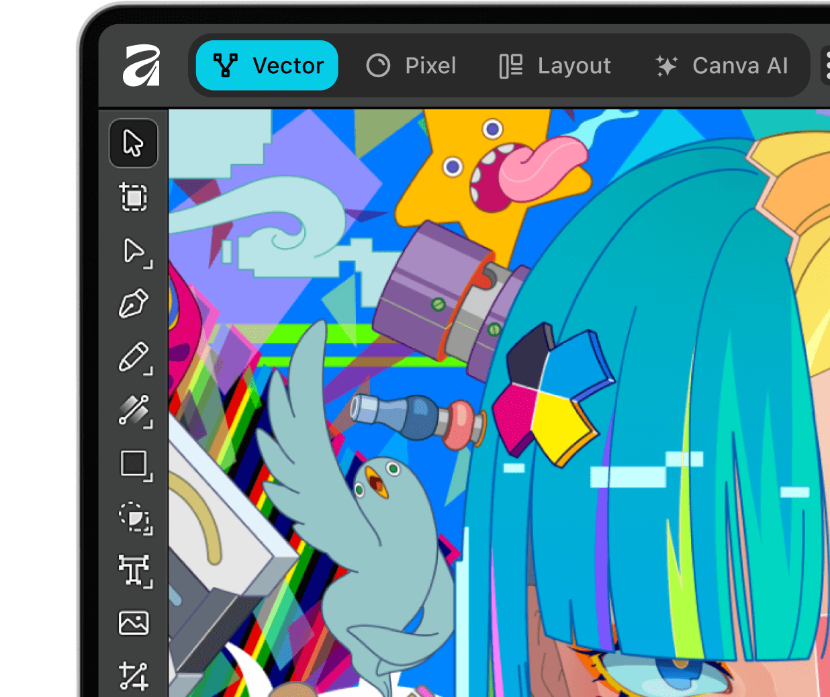Screen dimensions: 830x697
Task: Activate the Shape Builder tool
Action: click(x=134, y=517)
